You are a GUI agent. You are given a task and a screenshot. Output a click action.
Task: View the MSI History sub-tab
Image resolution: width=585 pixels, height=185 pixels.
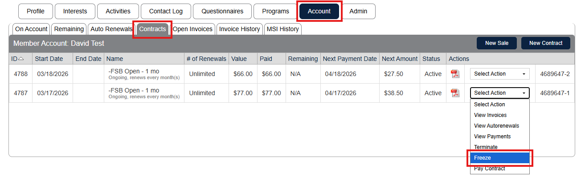282,29
